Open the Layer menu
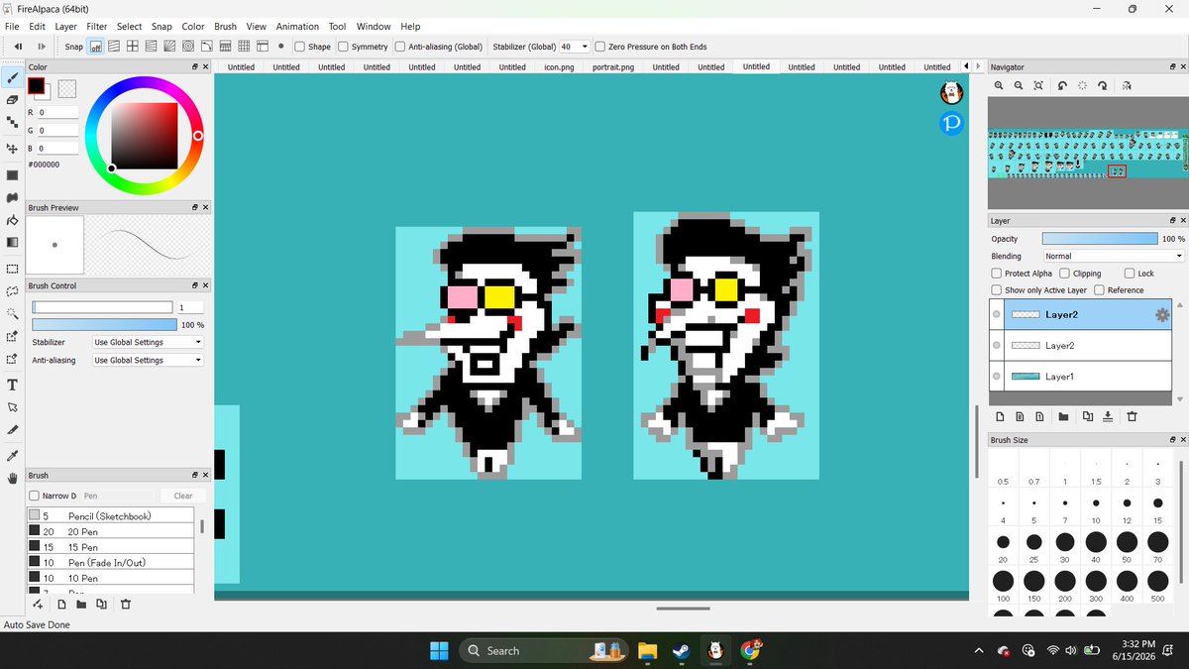Viewport: 1189px width, 669px height. click(x=65, y=27)
